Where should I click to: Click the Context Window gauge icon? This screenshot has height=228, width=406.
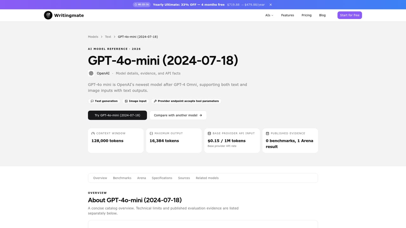[93, 133]
